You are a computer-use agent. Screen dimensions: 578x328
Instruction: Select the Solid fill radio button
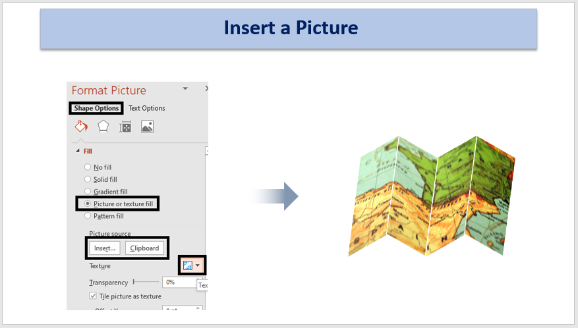[88, 179]
